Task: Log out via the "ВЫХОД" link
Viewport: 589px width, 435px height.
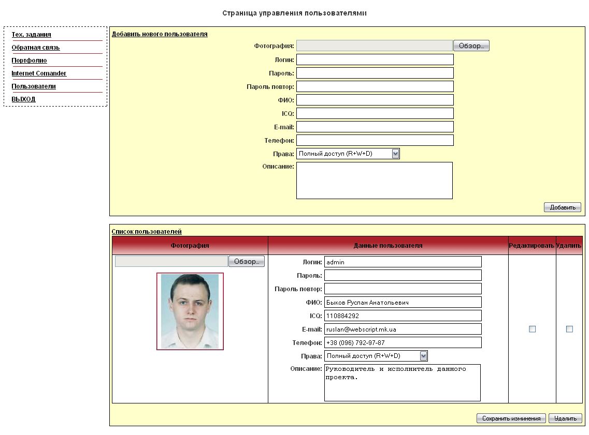Action: click(x=23, y=99)
